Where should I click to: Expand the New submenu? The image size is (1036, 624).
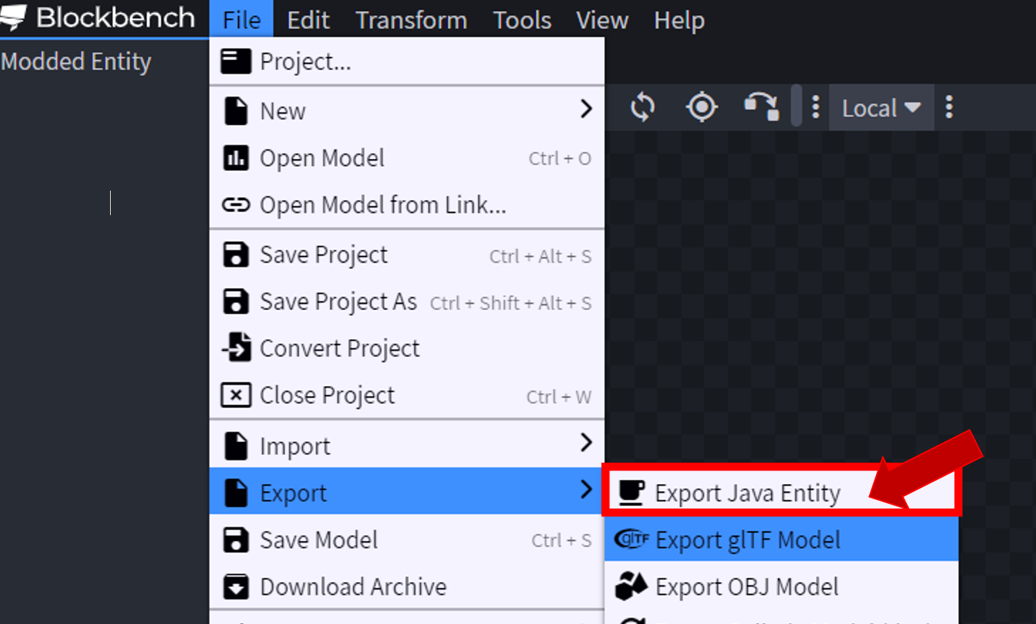[407, 111]
